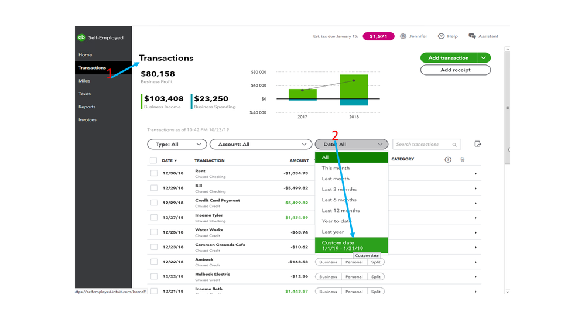Screen dimensions: 585x329
Task: Open Invoices in the sidebar
Action: tap(87, 120)
